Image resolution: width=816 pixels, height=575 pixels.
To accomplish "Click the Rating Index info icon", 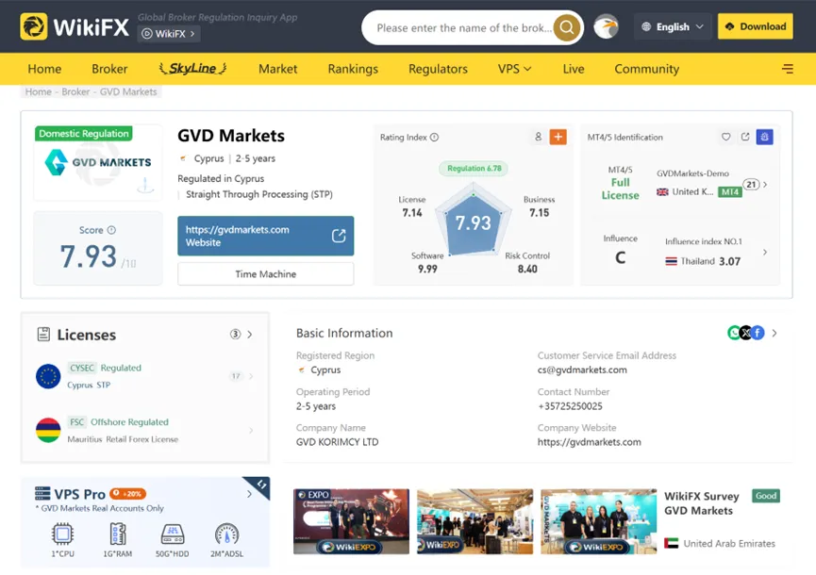I will coord(435,138).
